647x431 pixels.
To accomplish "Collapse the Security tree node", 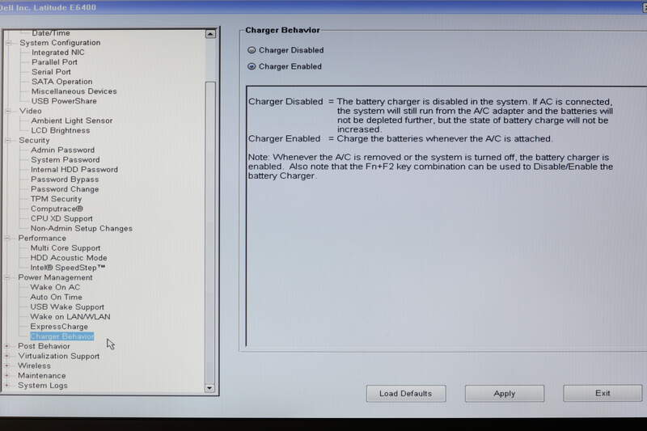I will point(8,140).
